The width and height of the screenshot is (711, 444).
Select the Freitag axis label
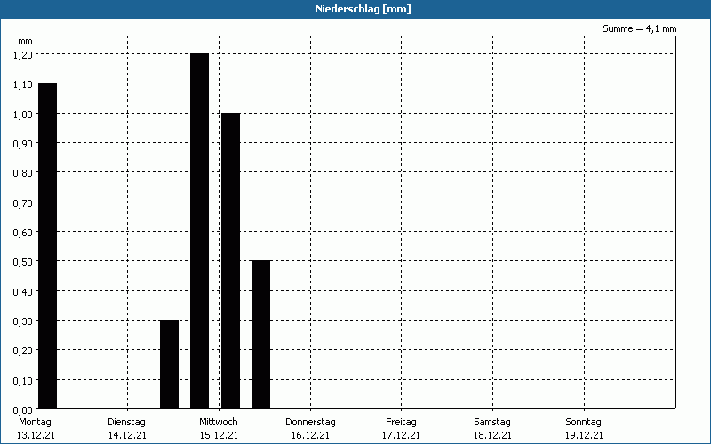(401, 422)
